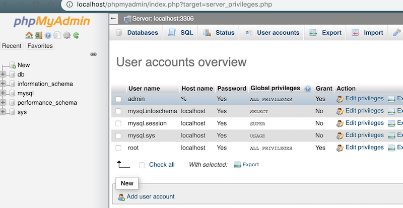The height and width of the screenshot is (208, 403).
Task: Click Edit privileges link for root
Action: tap(364, 148)
